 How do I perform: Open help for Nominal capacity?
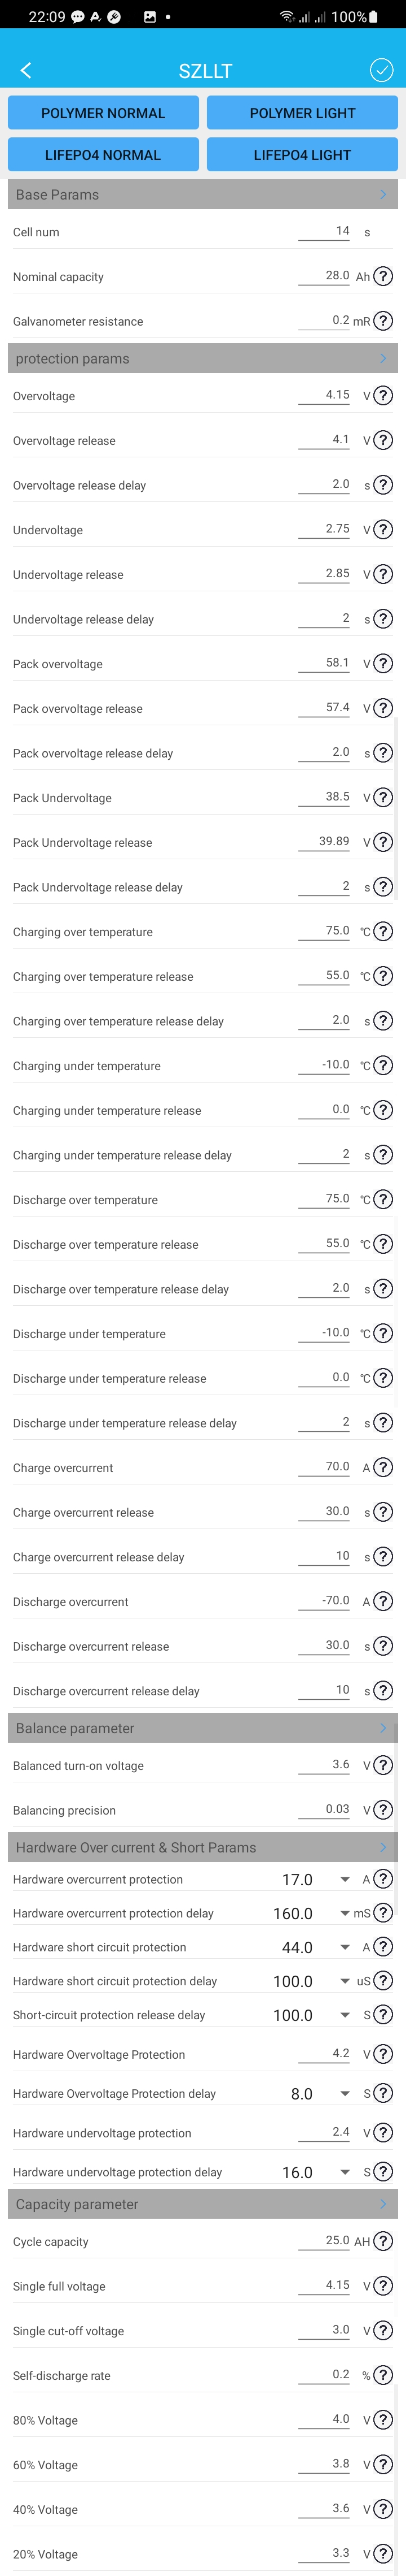(383, 276)
